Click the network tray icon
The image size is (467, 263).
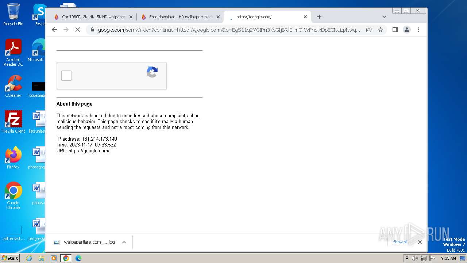(x=423, y=258)
